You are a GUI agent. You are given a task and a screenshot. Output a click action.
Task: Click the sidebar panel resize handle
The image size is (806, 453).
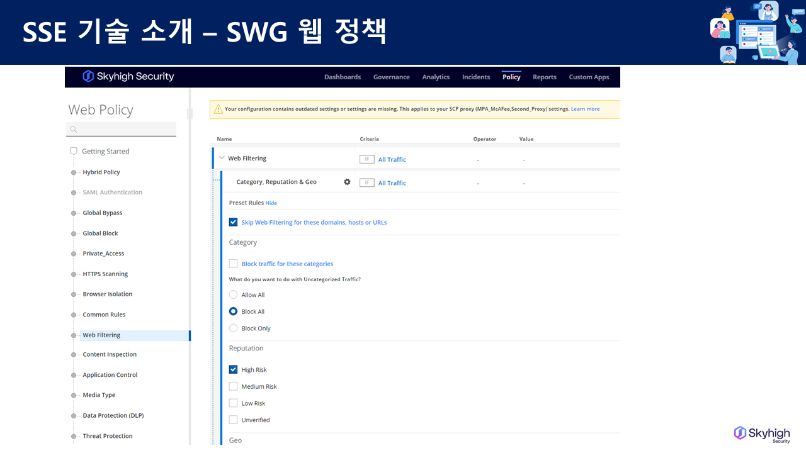tap(190, 113)
